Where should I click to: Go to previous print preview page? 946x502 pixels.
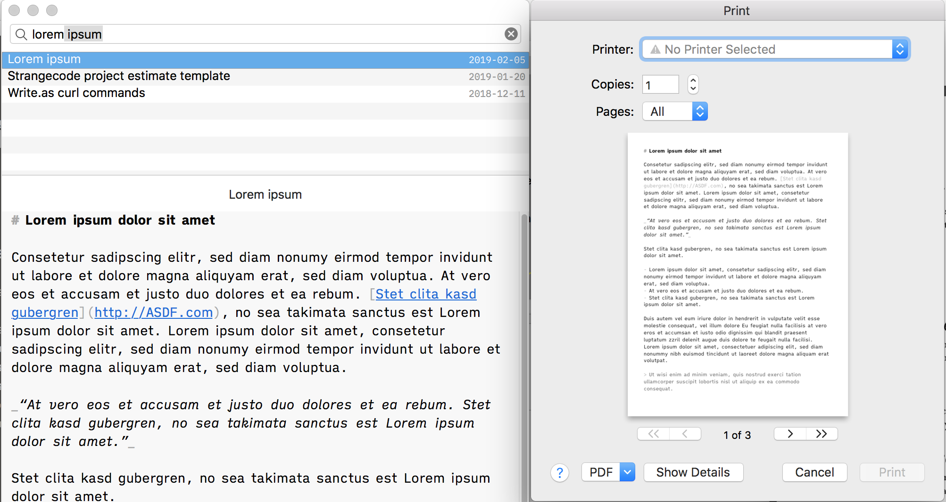tap(685, 434)
